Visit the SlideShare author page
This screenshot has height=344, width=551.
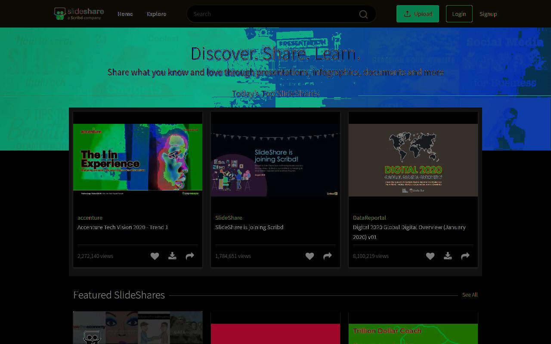[x=229, y=218]
